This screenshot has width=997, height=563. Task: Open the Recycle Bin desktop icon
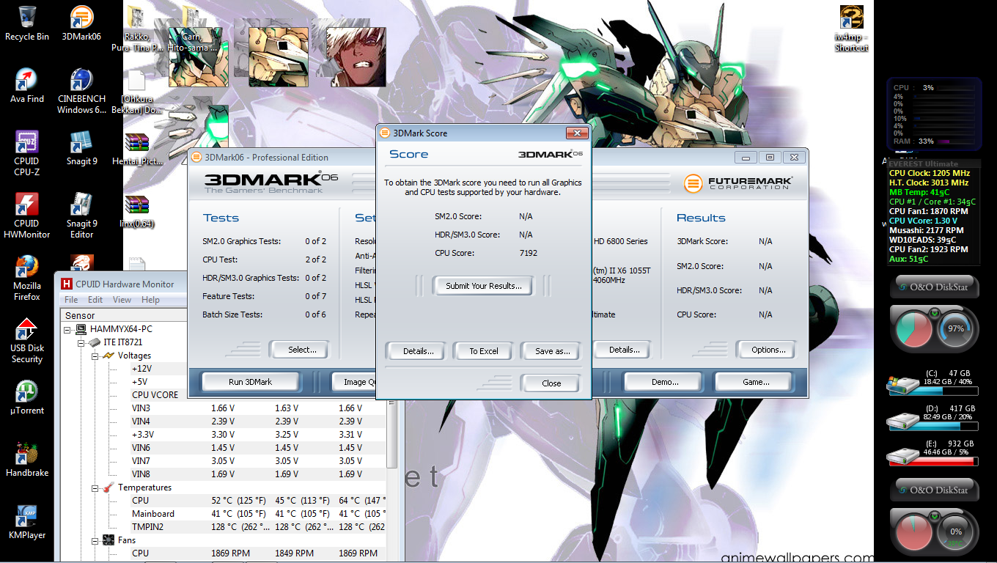tap(27, 23)
